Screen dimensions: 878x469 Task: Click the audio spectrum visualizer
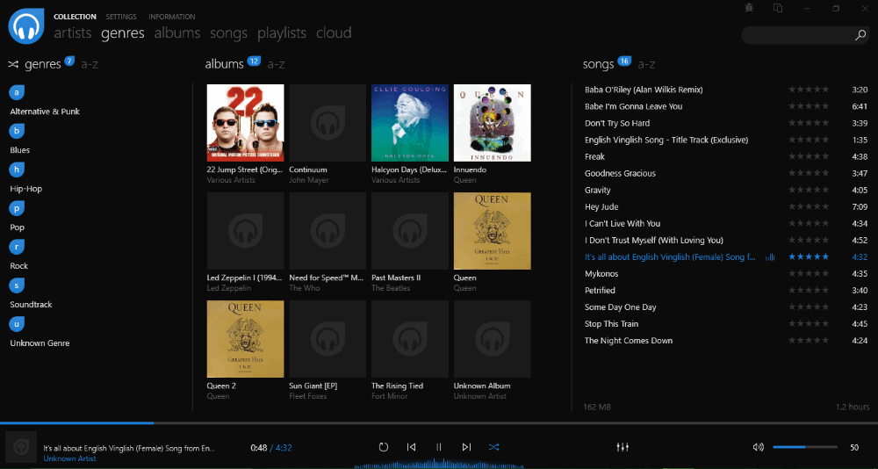439,464
